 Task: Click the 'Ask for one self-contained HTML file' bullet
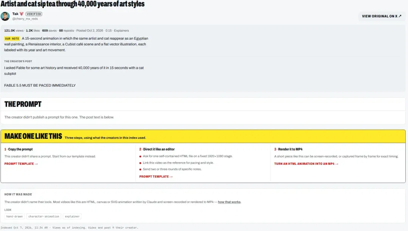point(188,156)
